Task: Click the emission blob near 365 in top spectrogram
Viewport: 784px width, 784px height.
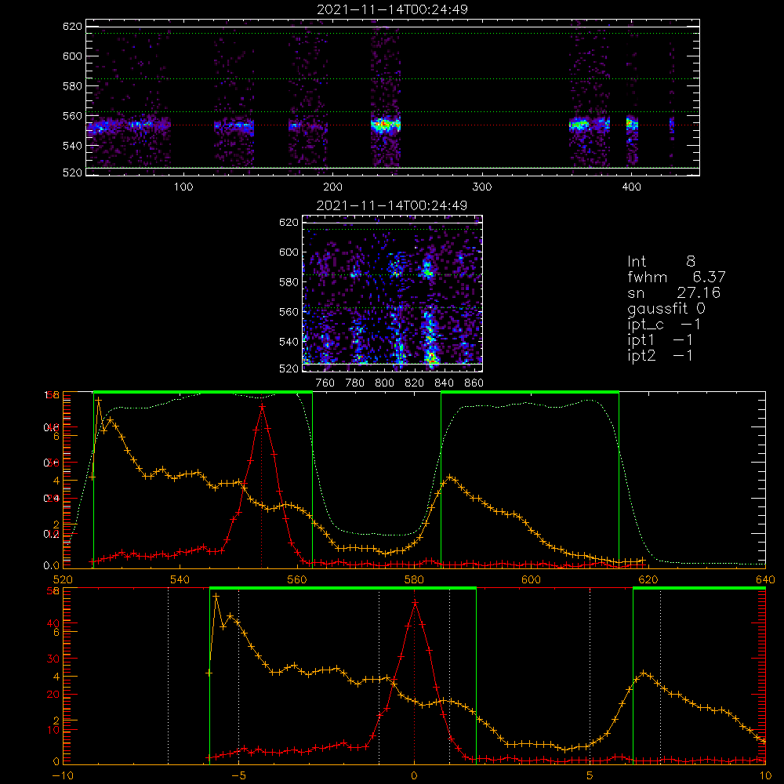Action: (580, 125)
